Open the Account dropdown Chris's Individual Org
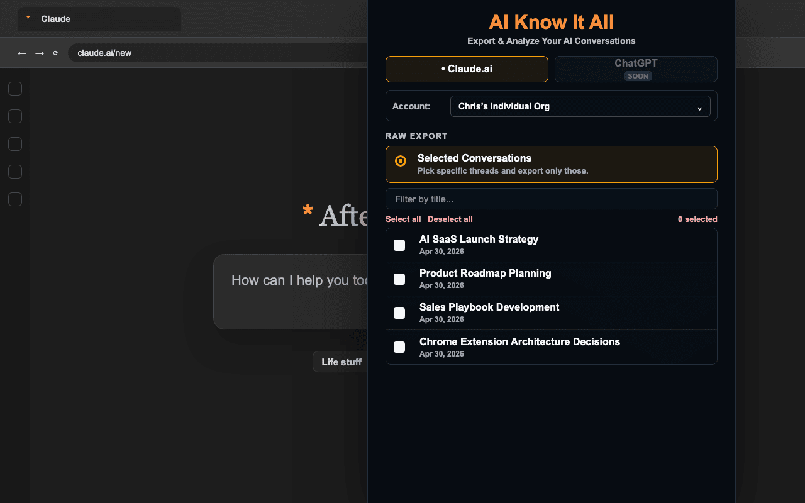This screenshot has width=805, height=503. click(x=580, y=106)
